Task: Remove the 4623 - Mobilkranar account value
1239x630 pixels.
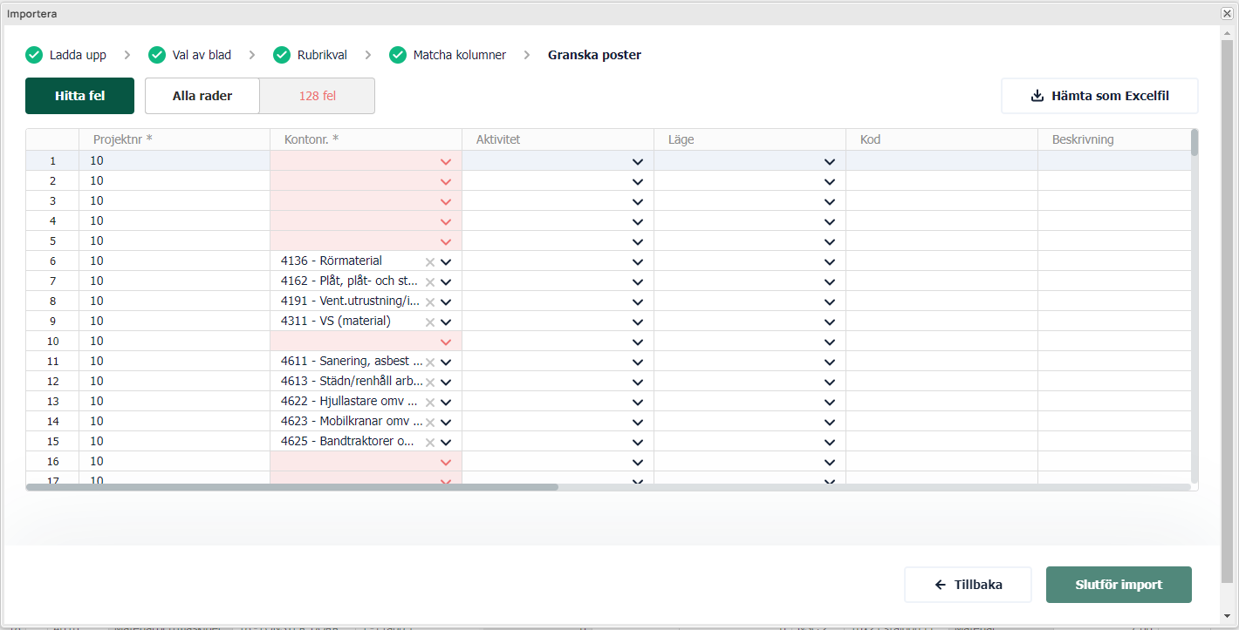Action: point(429,423)
